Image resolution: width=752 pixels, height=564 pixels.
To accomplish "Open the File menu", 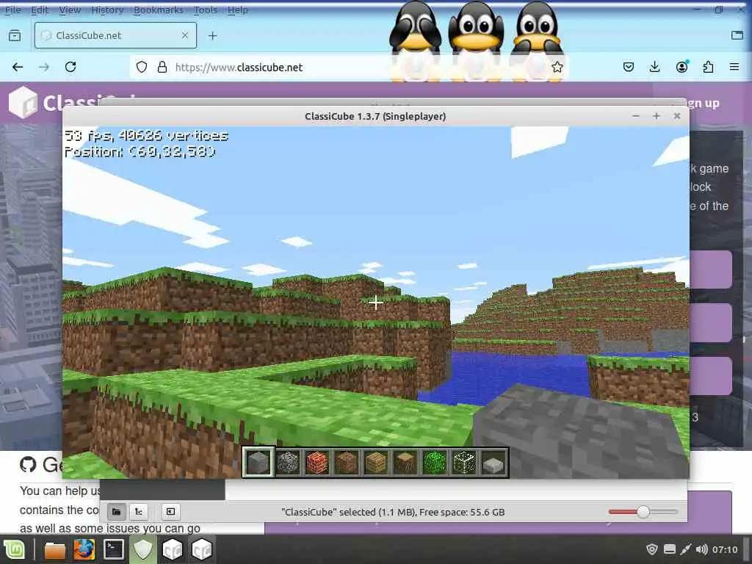I will (13, 10).
